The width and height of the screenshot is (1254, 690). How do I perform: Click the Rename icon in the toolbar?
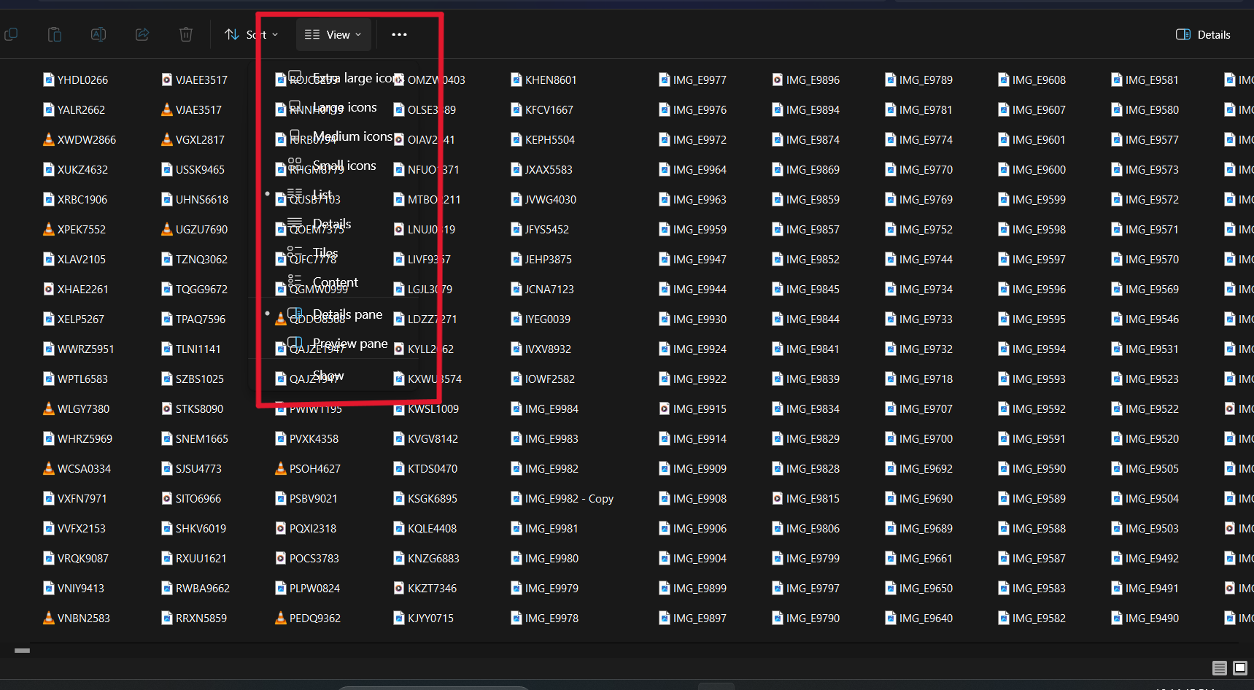click(x=98, y=34)
